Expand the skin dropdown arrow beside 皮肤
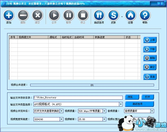The height and width of the screenshot is (132, 167). point(122,17)
